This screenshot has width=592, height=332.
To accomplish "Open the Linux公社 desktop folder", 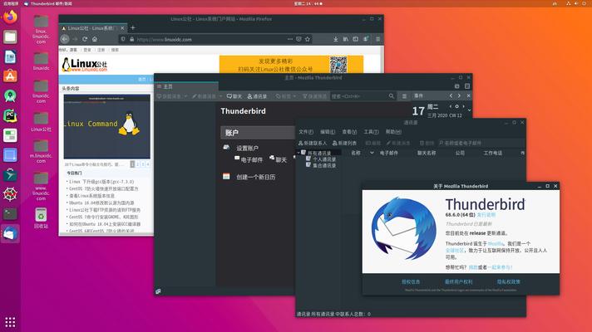I will tap(41, 122).
